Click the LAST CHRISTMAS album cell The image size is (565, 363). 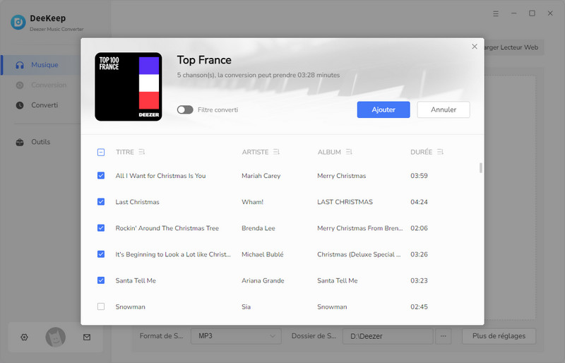pyautogui.click(x=345, y=202)
